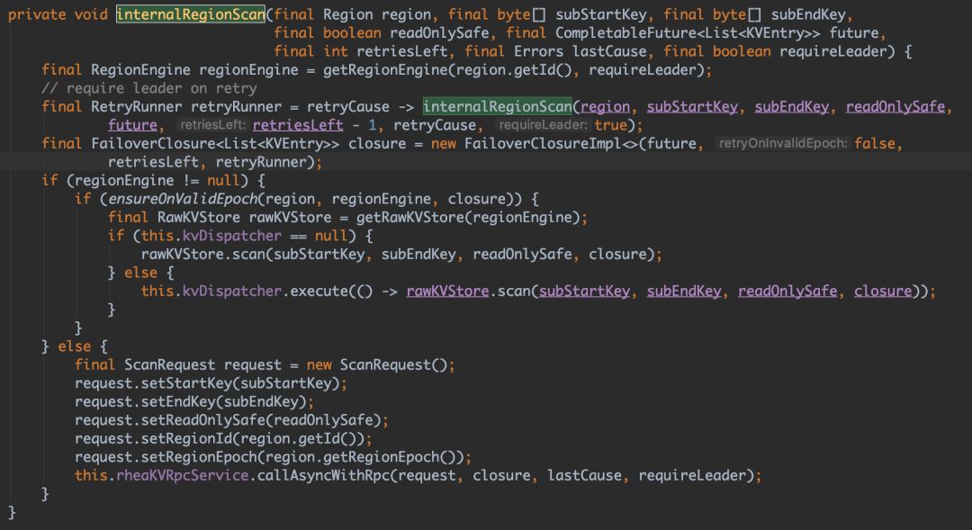Click the 'rheaKVRpcService' field reference
This screenshot has height=530, width=972.
[x=182, y=476]
